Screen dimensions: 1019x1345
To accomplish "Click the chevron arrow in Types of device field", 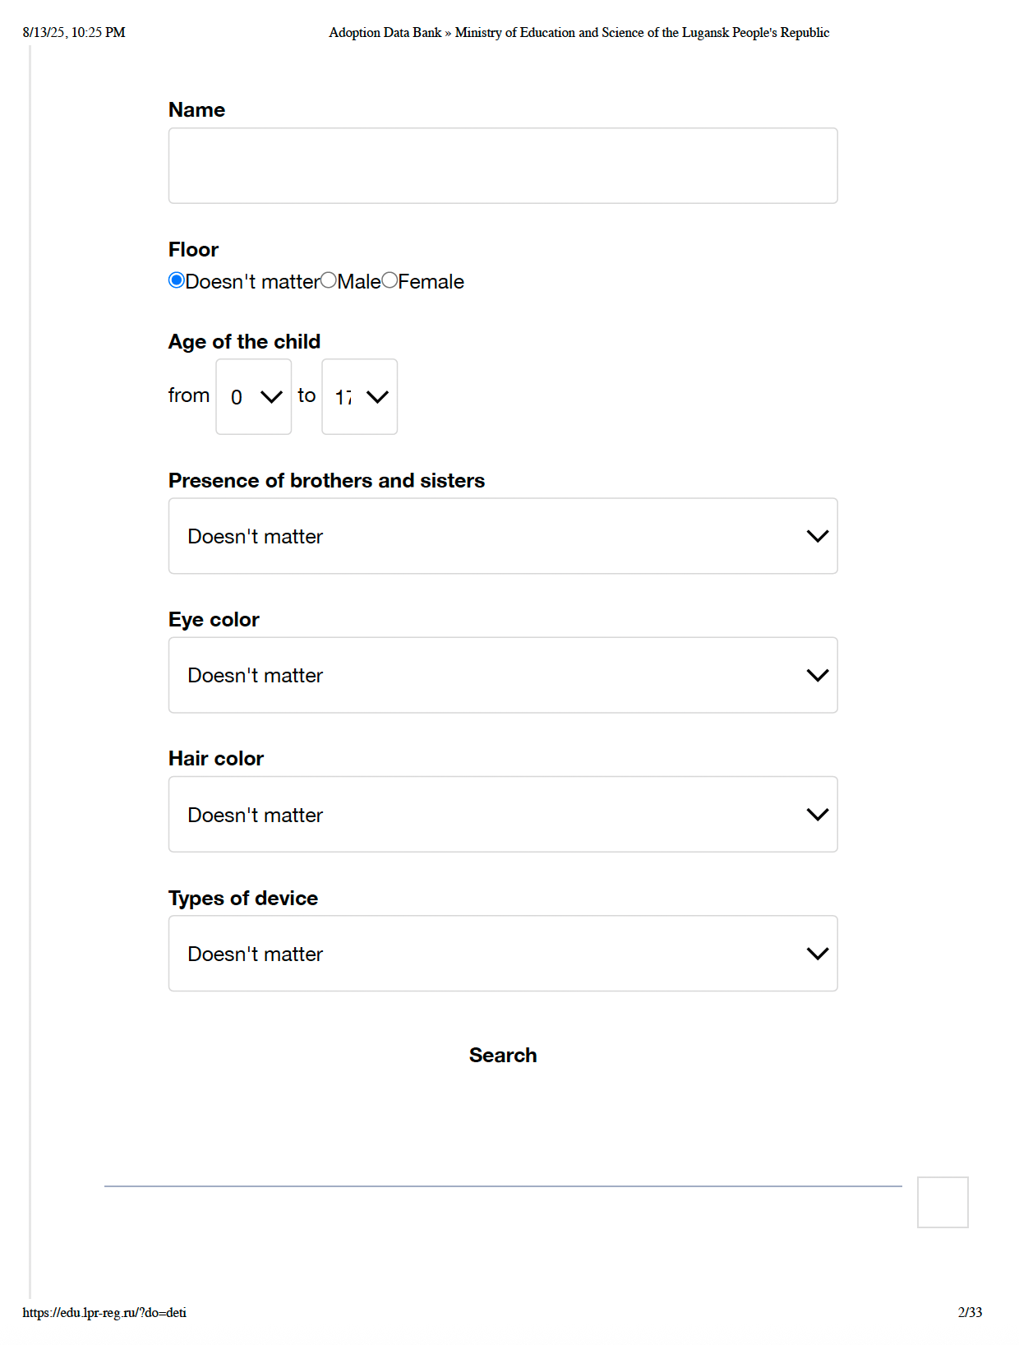I will [818, 954].
